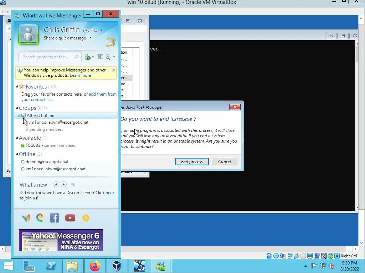Click the Favorites star icon
This screenshot has height=273, width=365.
click(22, 86)
